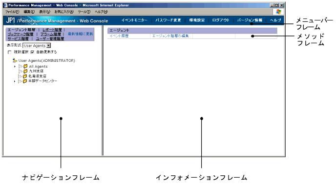Maximize the Internet Explorer window
336x185 pixels.
point(276,5)
